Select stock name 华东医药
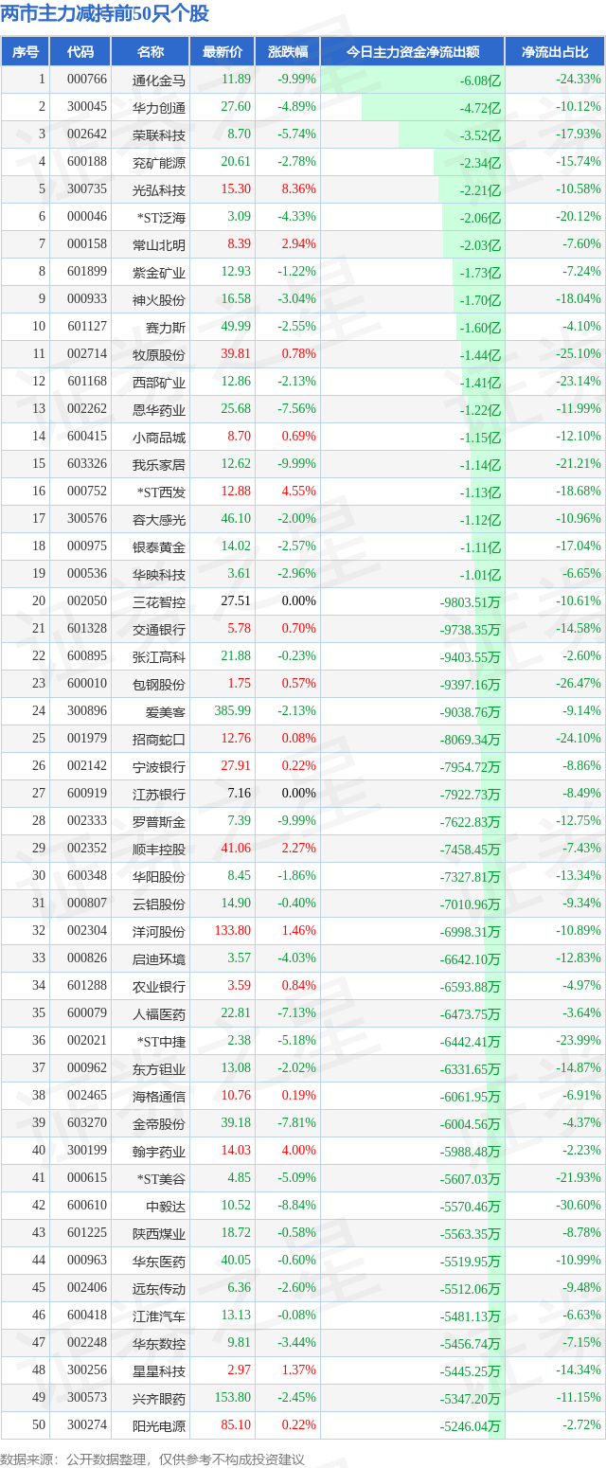The height and width of the screenshot is (1468, 606). click(159, 1262)
